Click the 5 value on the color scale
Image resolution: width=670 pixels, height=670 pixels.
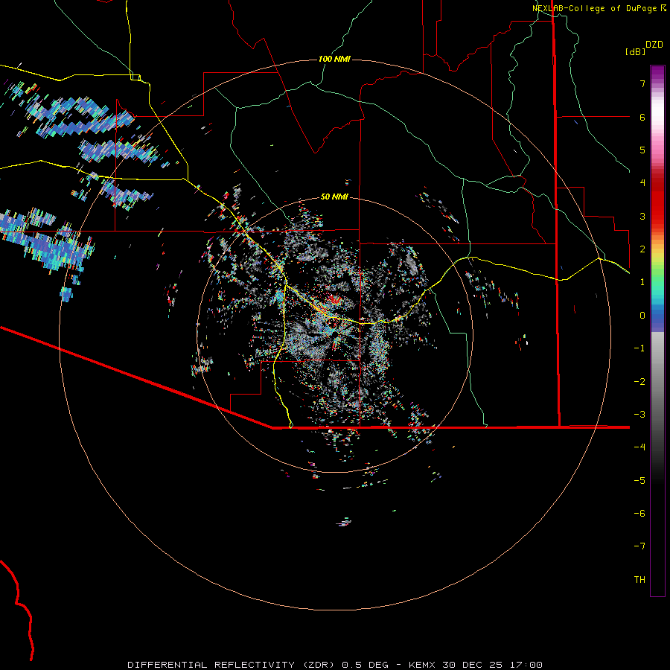click(x=642, y=150)
